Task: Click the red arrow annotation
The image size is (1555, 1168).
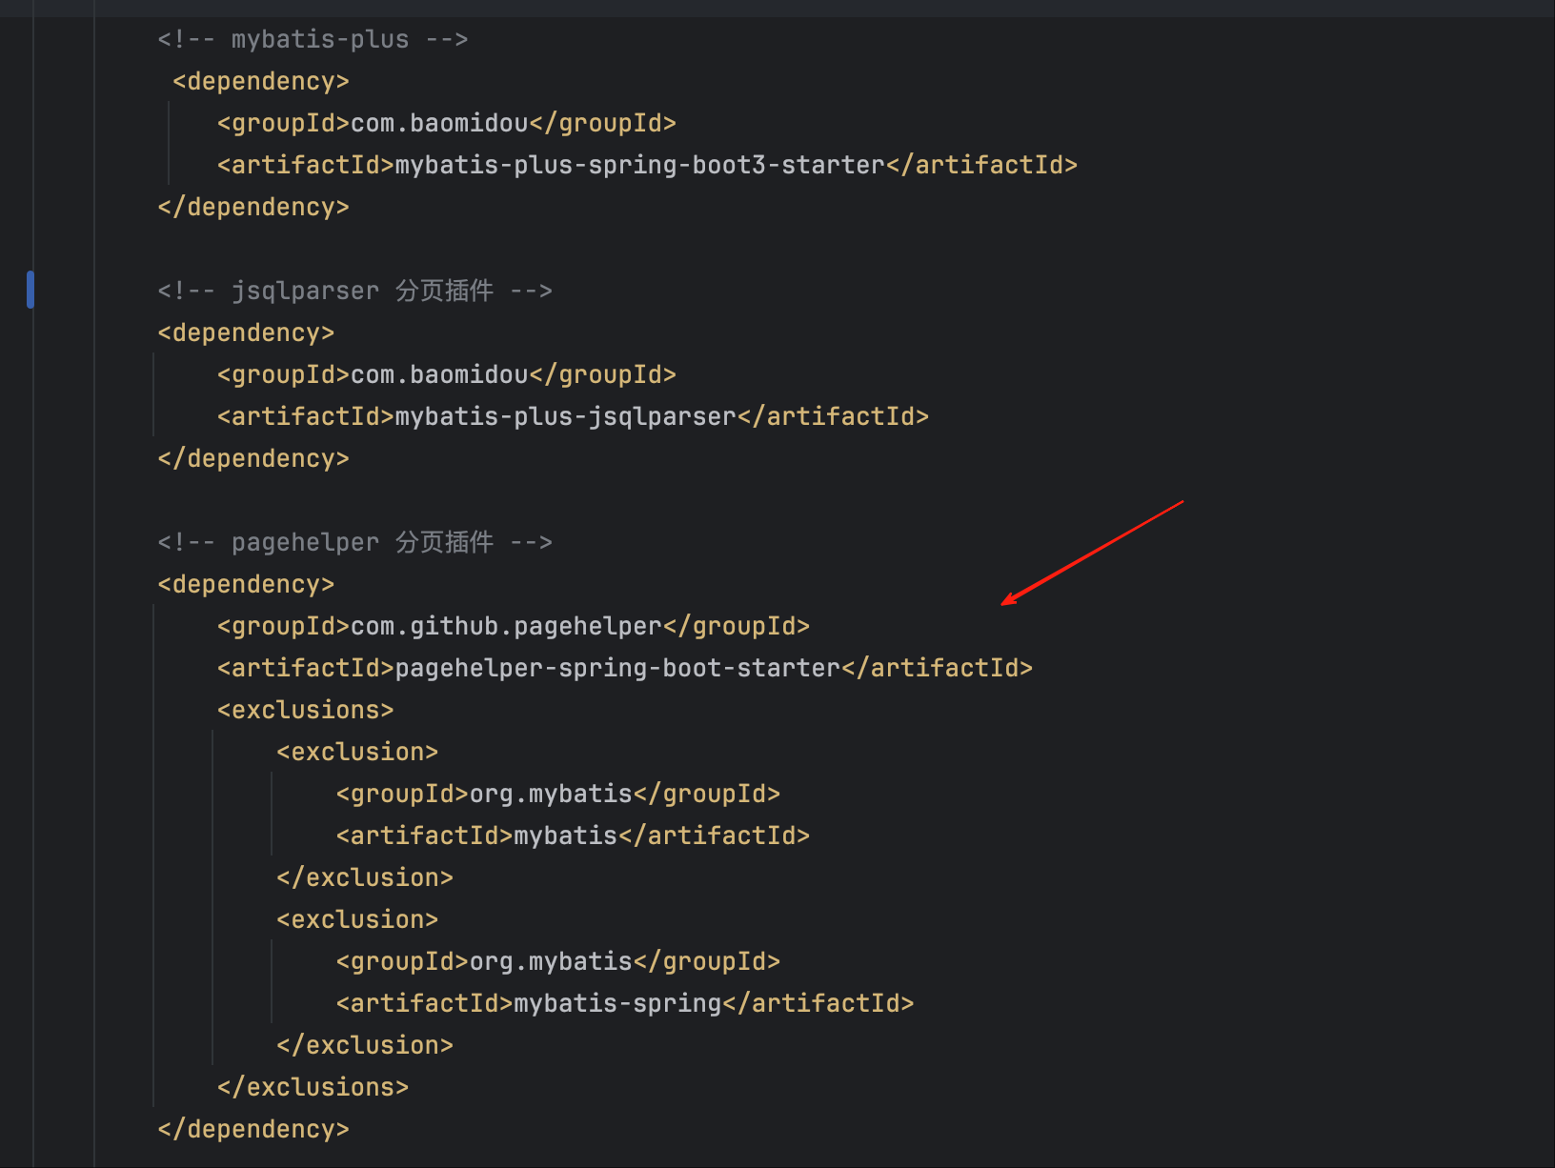Action: click(1092, 553)
